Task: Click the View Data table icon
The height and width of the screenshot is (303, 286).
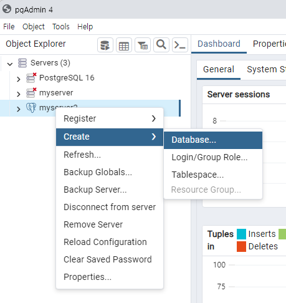Action: click(x=124, y=45)
